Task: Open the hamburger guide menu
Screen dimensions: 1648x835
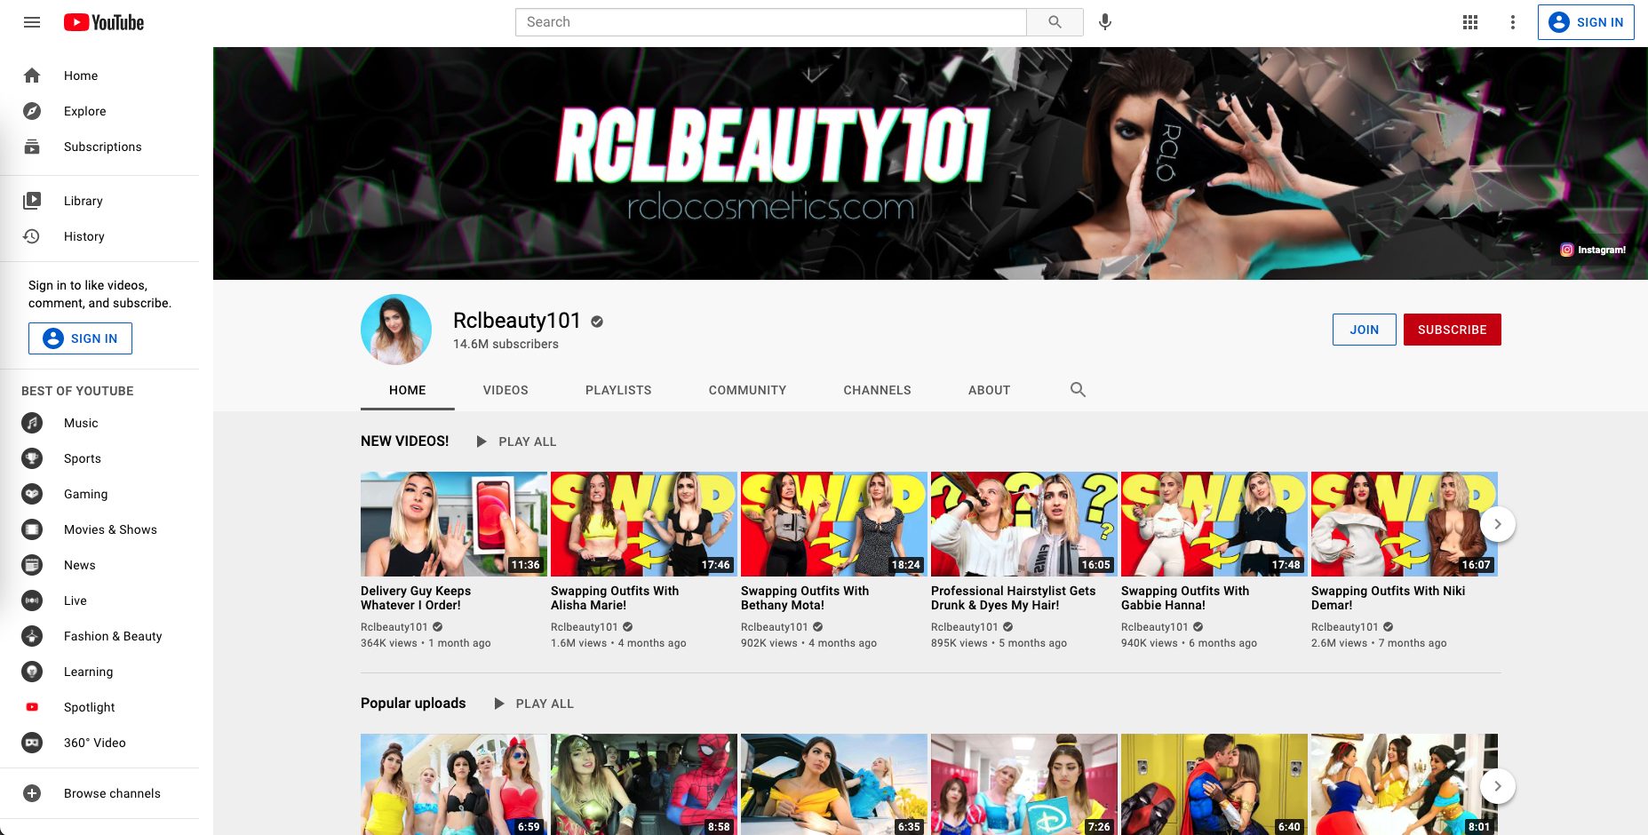Action: click(x=32, y=22)
